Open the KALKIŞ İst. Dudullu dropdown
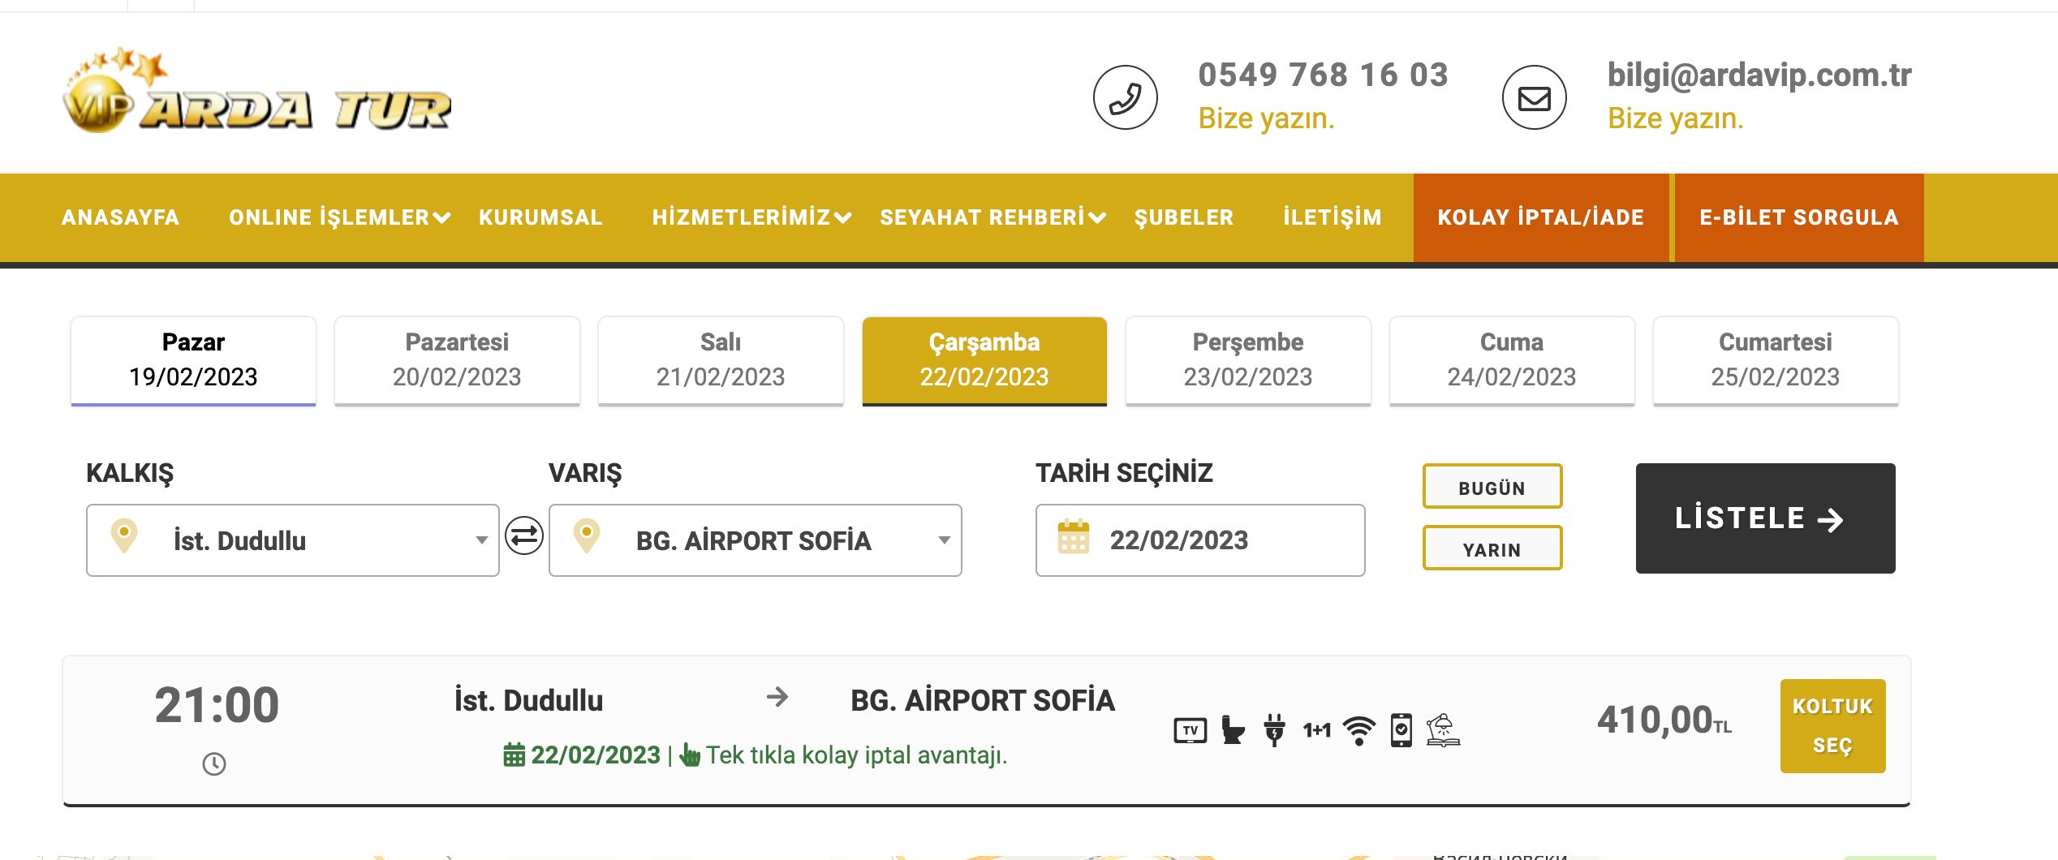The width and height of the screenshot is (2058, 860). click(292, 540)
